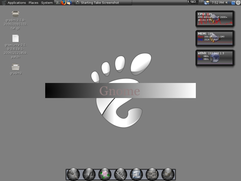Image resolution: width=241 pixels, height=181 pixels.
Task: Launch Firefox from the top panel
Action: pyautogui.click(x=63, y=3)
